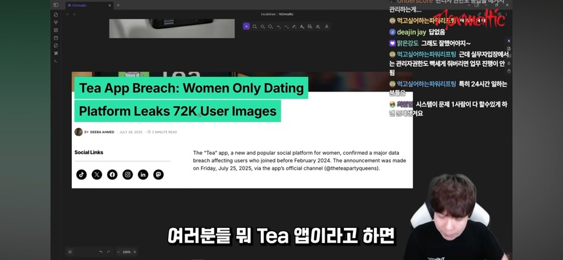Select the Insert Image tool
The height and width of the screenshot is (260, 563).
pos(310,26)
